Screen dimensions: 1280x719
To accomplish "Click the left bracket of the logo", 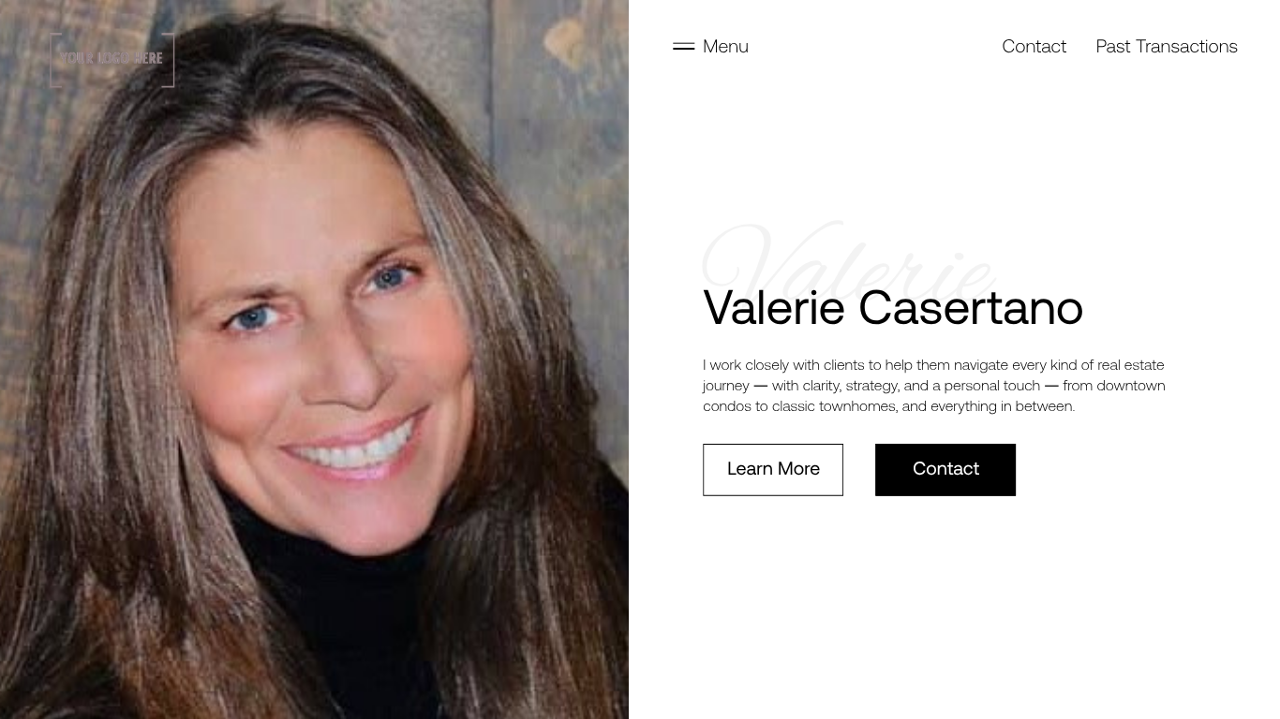I will [53, 60].
